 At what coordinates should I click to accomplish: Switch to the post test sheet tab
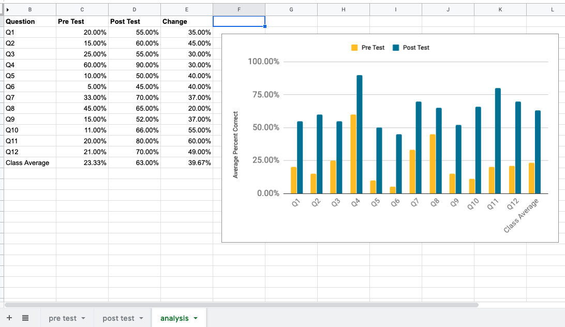tap(118, 318)
